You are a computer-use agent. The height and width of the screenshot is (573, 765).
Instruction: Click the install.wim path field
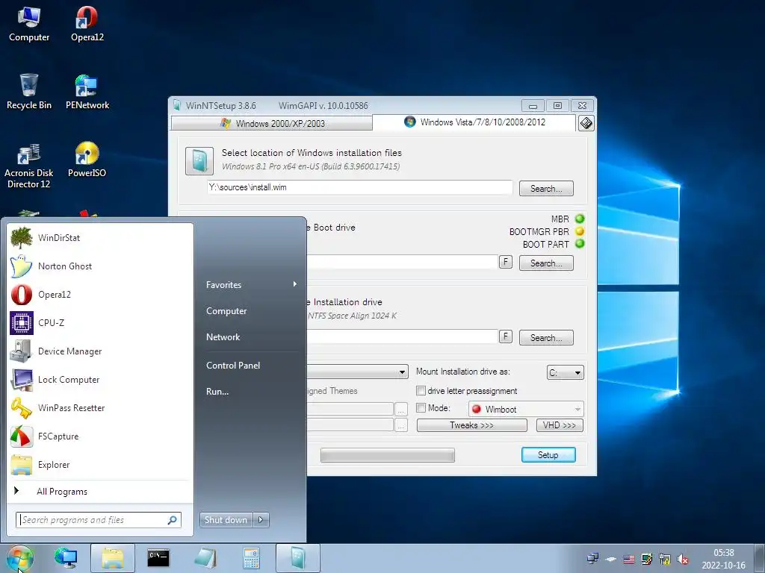coord(360,187)
